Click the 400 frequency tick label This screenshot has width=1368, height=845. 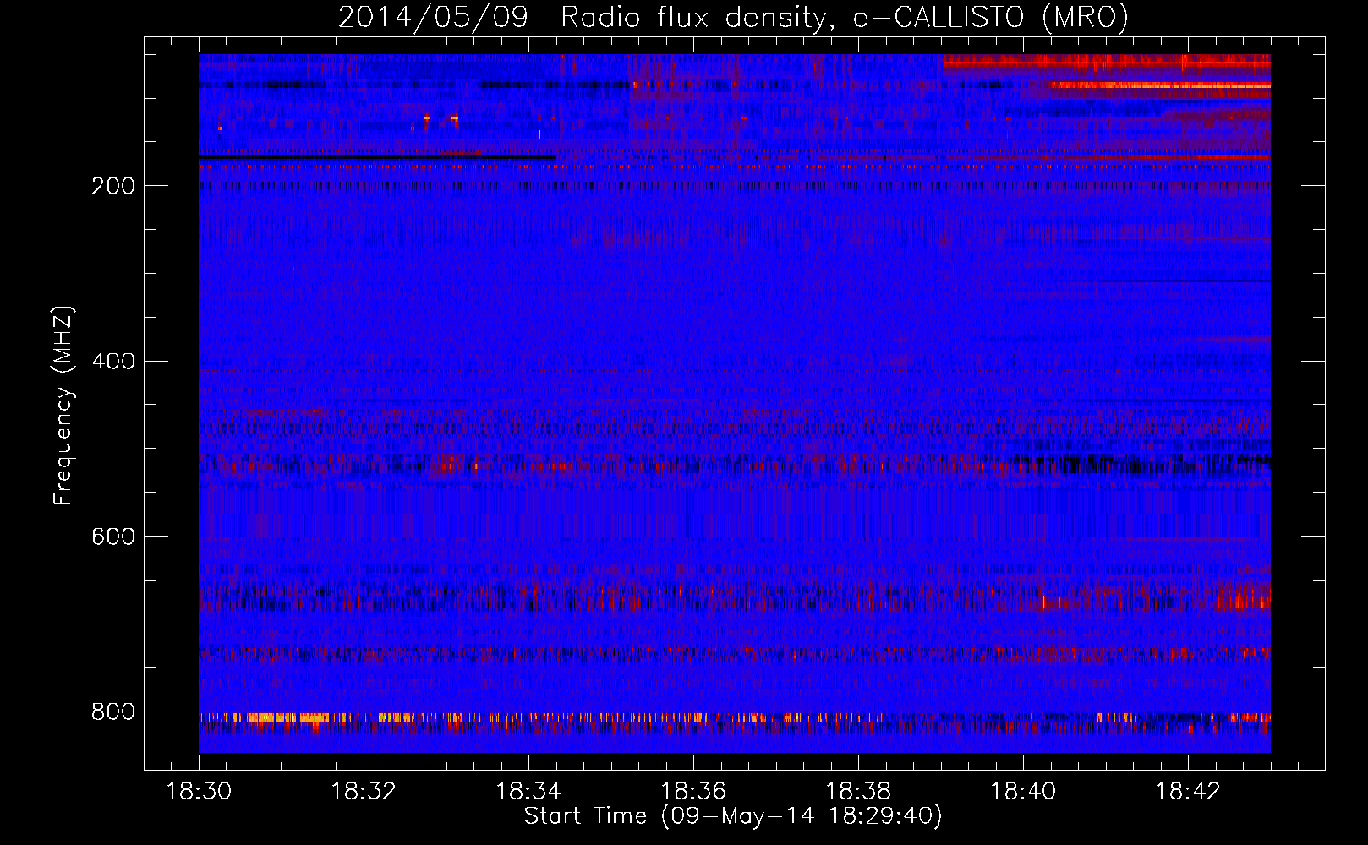click(112, 362)
